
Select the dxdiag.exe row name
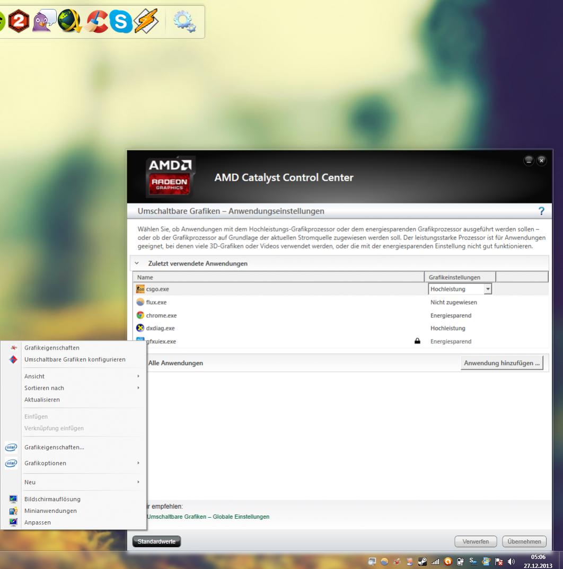point(160,328)
